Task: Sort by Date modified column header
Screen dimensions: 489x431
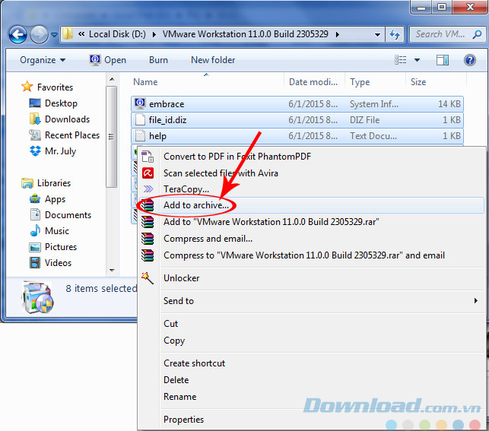Action: [x=313, y=82]
